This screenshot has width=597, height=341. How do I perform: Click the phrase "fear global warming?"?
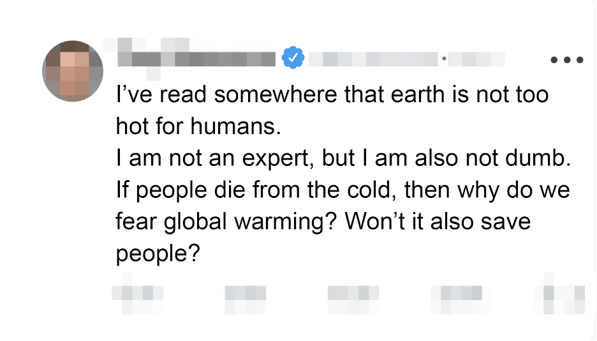click(227, 222)
